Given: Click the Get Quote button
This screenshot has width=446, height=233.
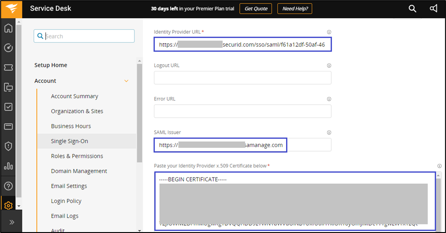Looking at the screenshot, I should point(256,9).
